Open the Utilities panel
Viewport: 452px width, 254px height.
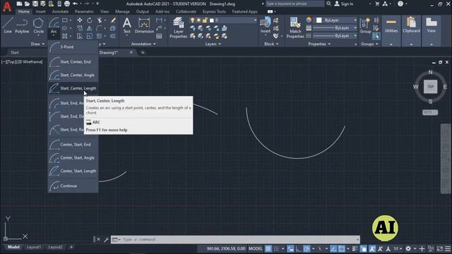click(x=391, y=25)
